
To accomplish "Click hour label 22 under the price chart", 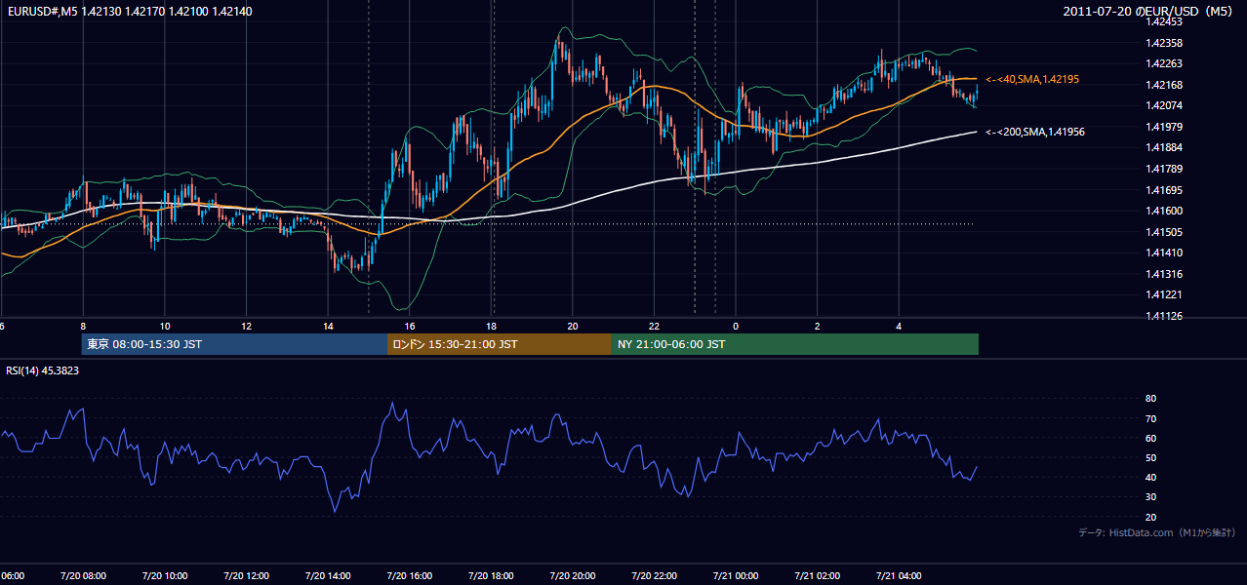I will [x=655, y=327].
